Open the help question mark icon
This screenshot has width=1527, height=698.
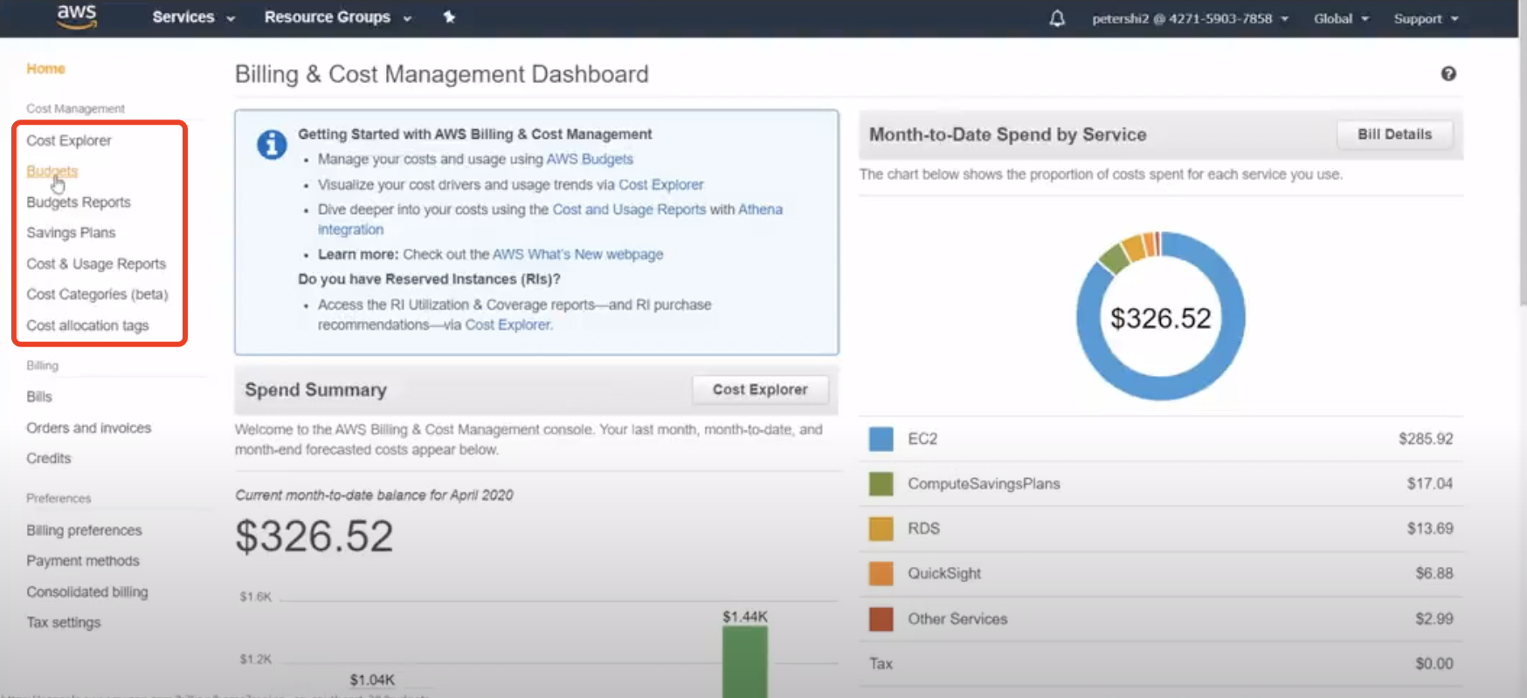click(1448, 74)
